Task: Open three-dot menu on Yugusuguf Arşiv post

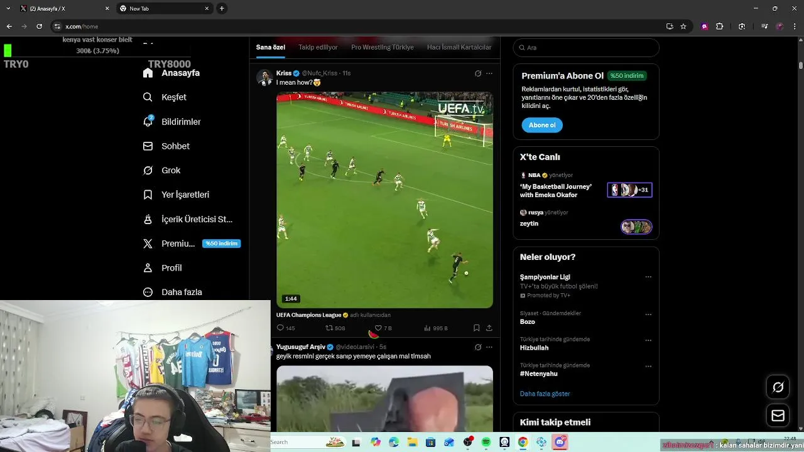Action: click(x=489, y=347)
